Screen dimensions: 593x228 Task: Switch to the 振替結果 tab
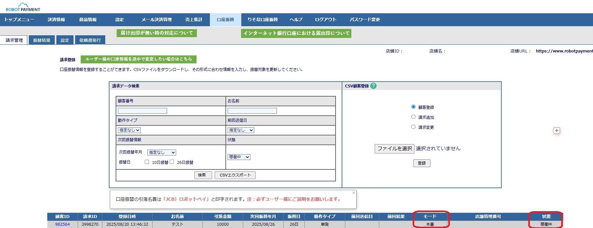pos(42,40)
